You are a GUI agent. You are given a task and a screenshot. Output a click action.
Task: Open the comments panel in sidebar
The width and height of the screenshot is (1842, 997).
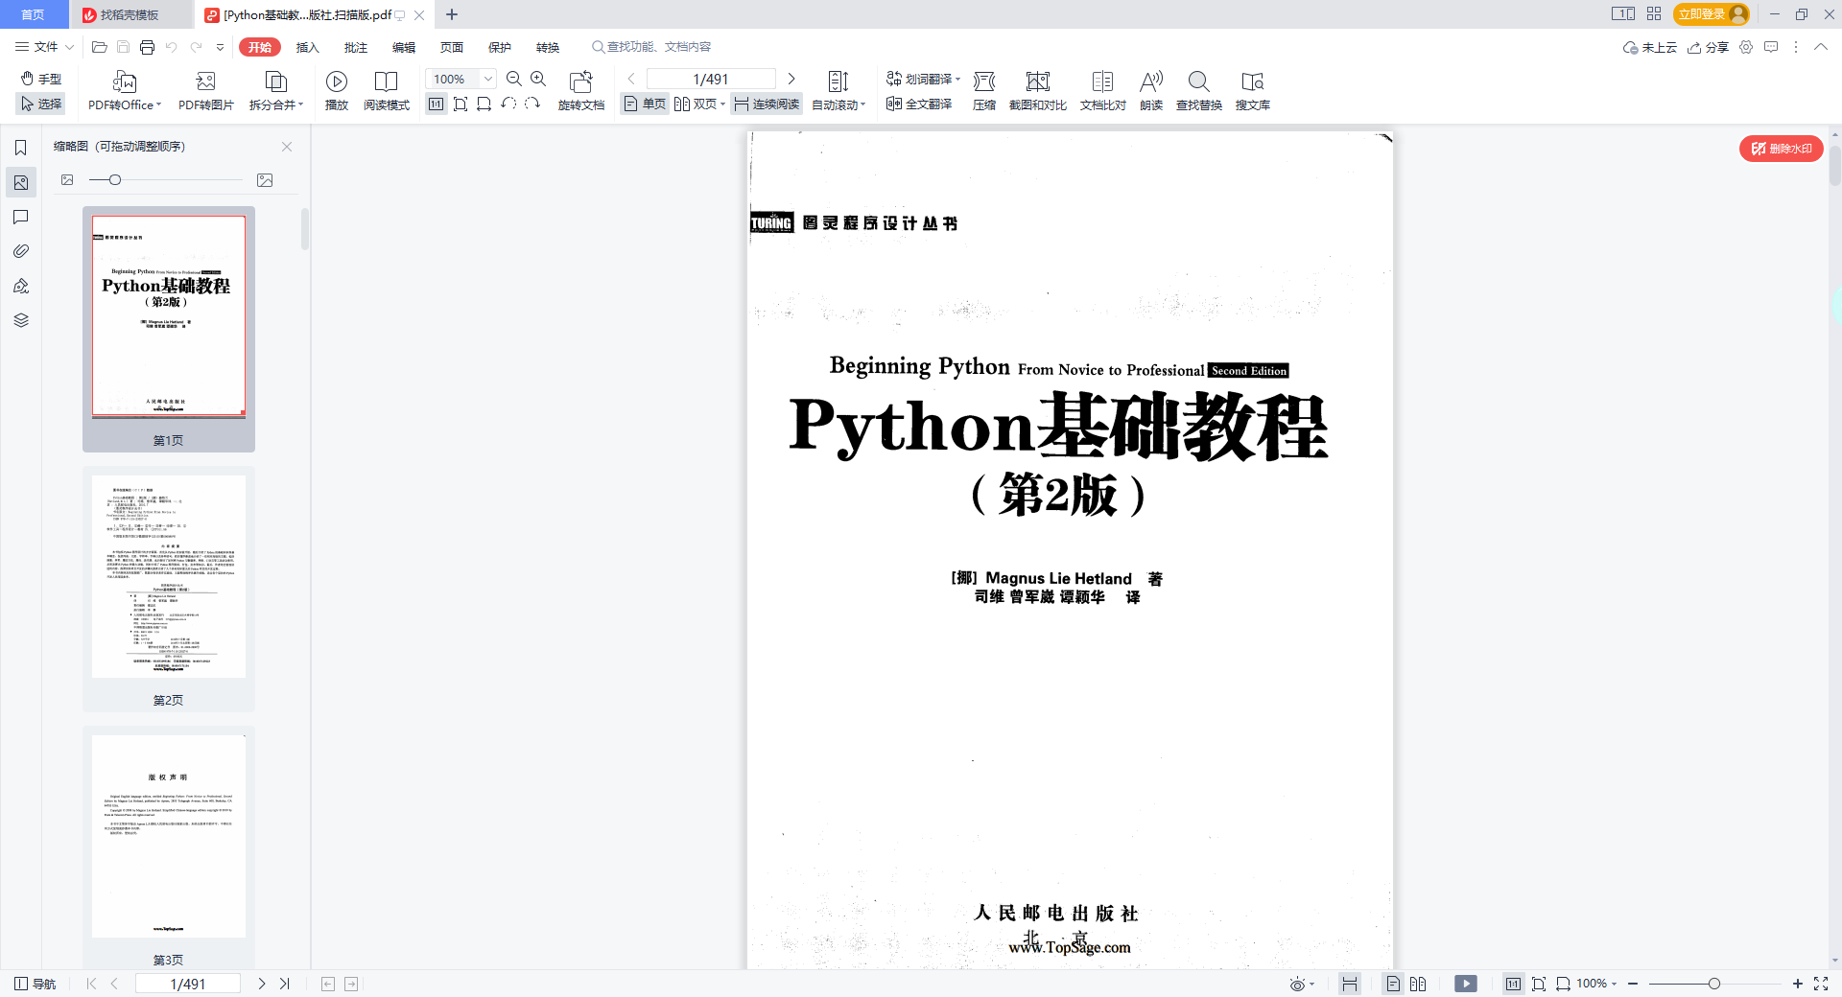click(20, 217)
